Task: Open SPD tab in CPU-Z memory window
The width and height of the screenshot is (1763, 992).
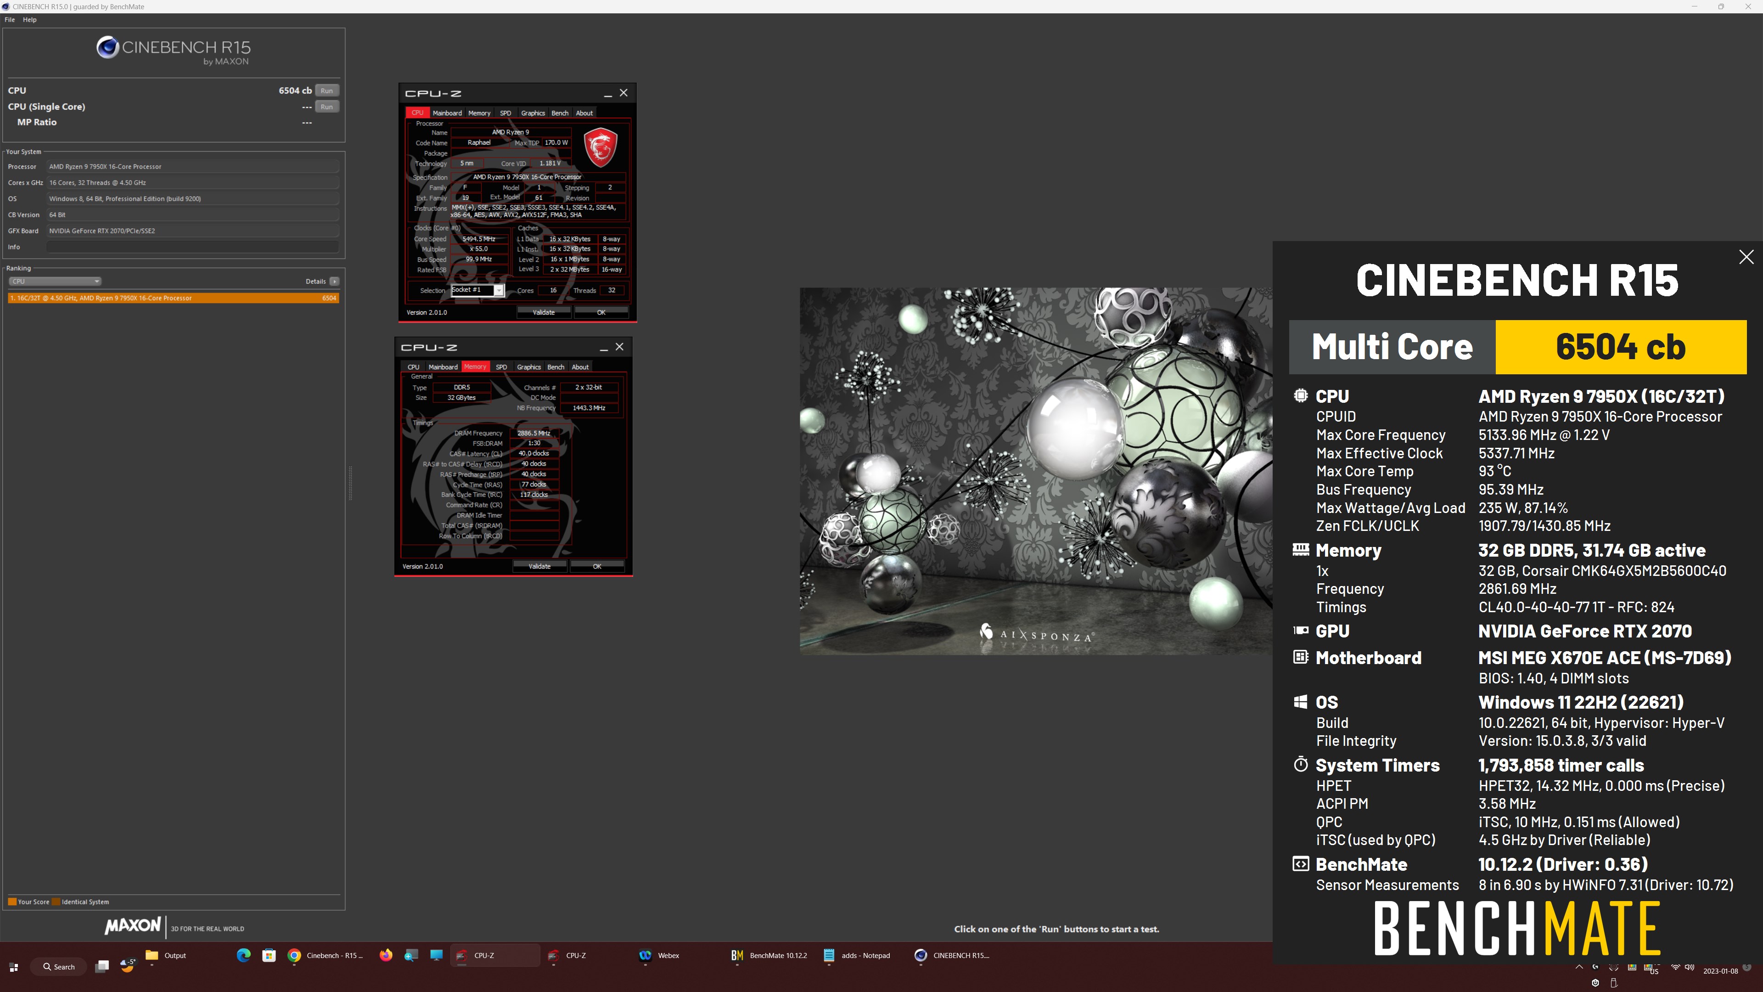Action: [x=501, y=367]
